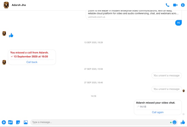Click the seen-by avatar next to unsent message
The width and height of the screenshot is (187, 127).
tap(183, 91)
